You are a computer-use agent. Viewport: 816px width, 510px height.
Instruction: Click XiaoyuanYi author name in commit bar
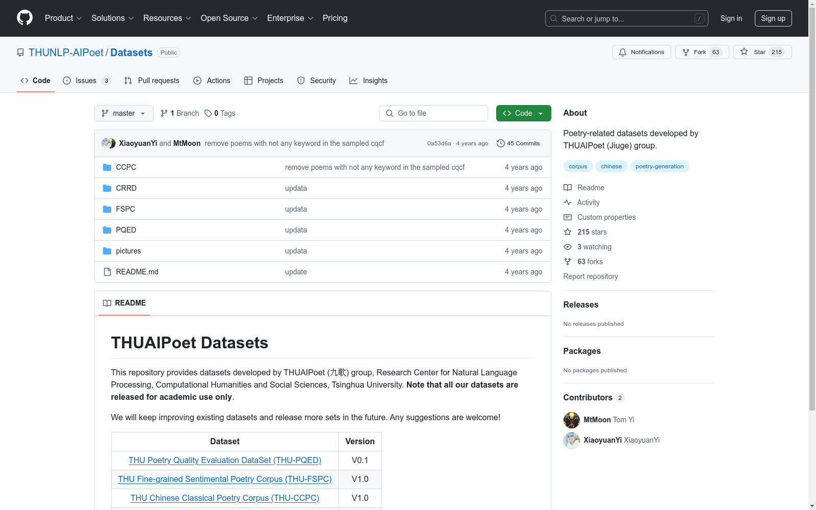coord(138,143)
